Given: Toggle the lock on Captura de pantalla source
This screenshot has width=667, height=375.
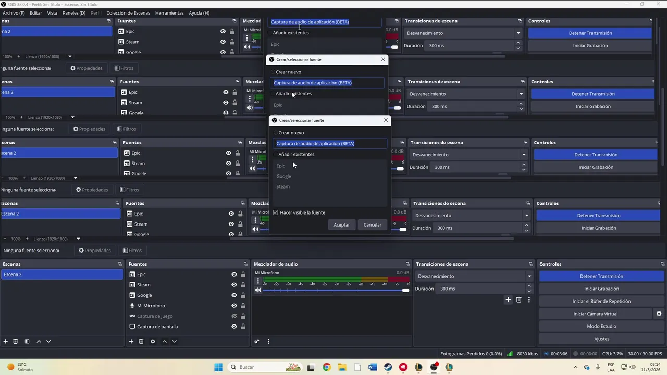Looking at the screenshot, I should (x=243, y=327).
